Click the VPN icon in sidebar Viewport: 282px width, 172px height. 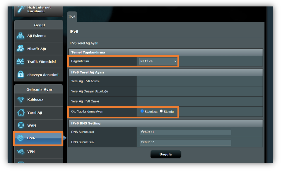20,151
